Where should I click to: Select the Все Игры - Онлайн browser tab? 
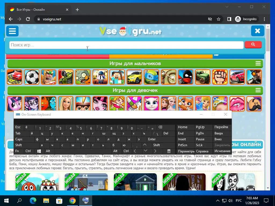[39, 10]
